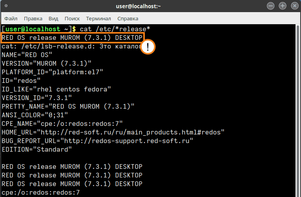The width and height of the screenshot is (301, 197).
Task: Close the terminal window
Action: click(x=295, y=6)
